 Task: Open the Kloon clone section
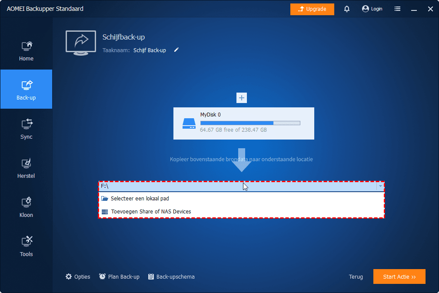tap(27, 207)
